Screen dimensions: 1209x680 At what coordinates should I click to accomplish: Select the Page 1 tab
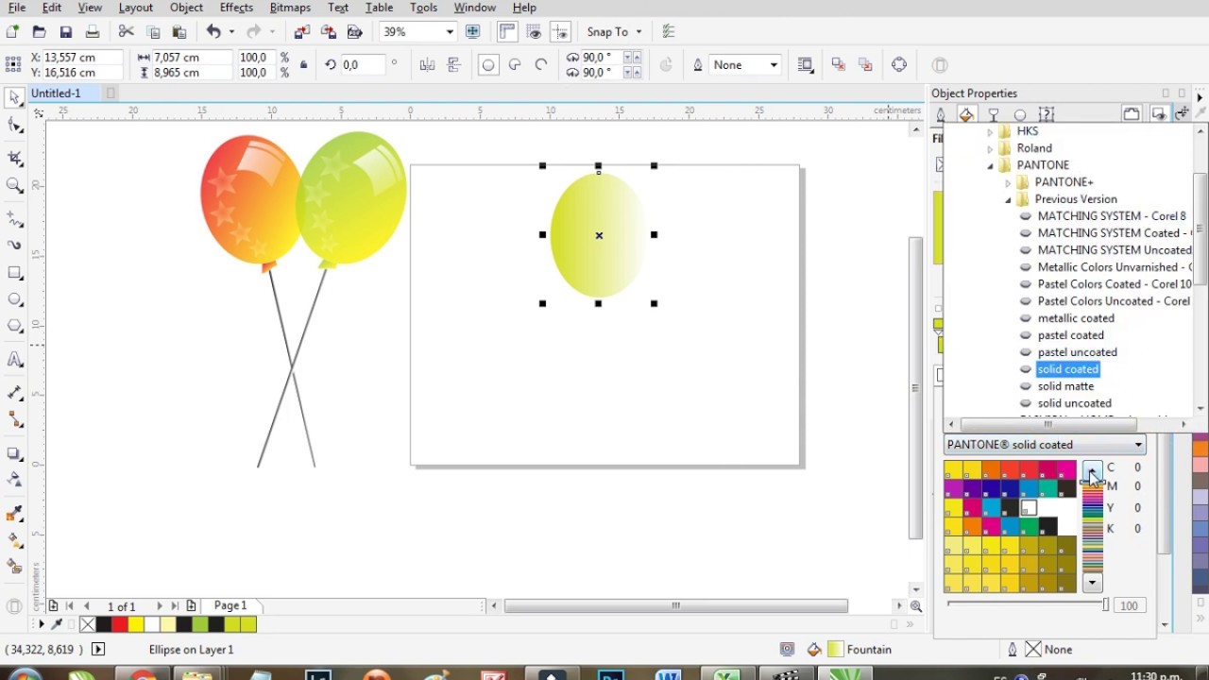pos(230,605)
